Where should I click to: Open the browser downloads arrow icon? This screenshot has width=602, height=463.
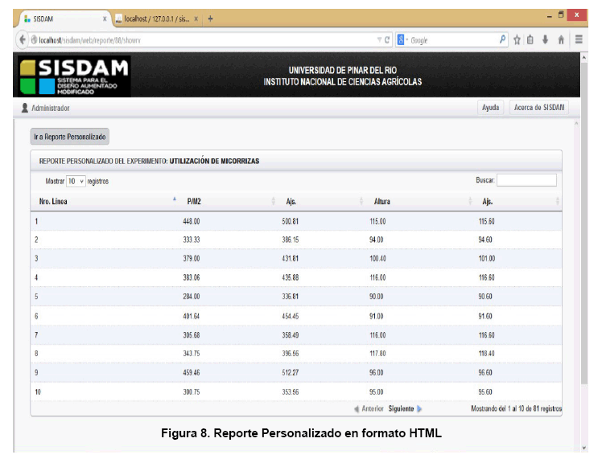546,39
